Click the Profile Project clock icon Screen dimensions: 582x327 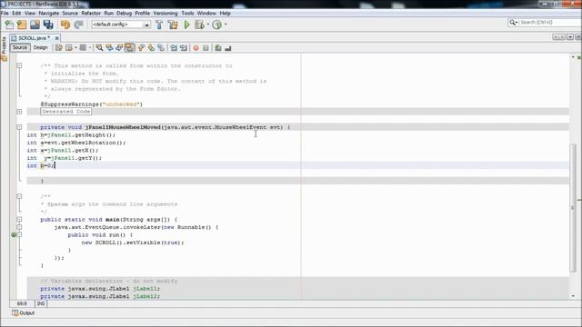217,25
